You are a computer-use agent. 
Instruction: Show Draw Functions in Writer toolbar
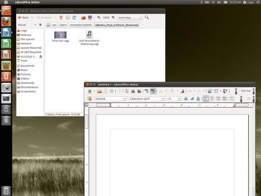[x=225, y=91]
